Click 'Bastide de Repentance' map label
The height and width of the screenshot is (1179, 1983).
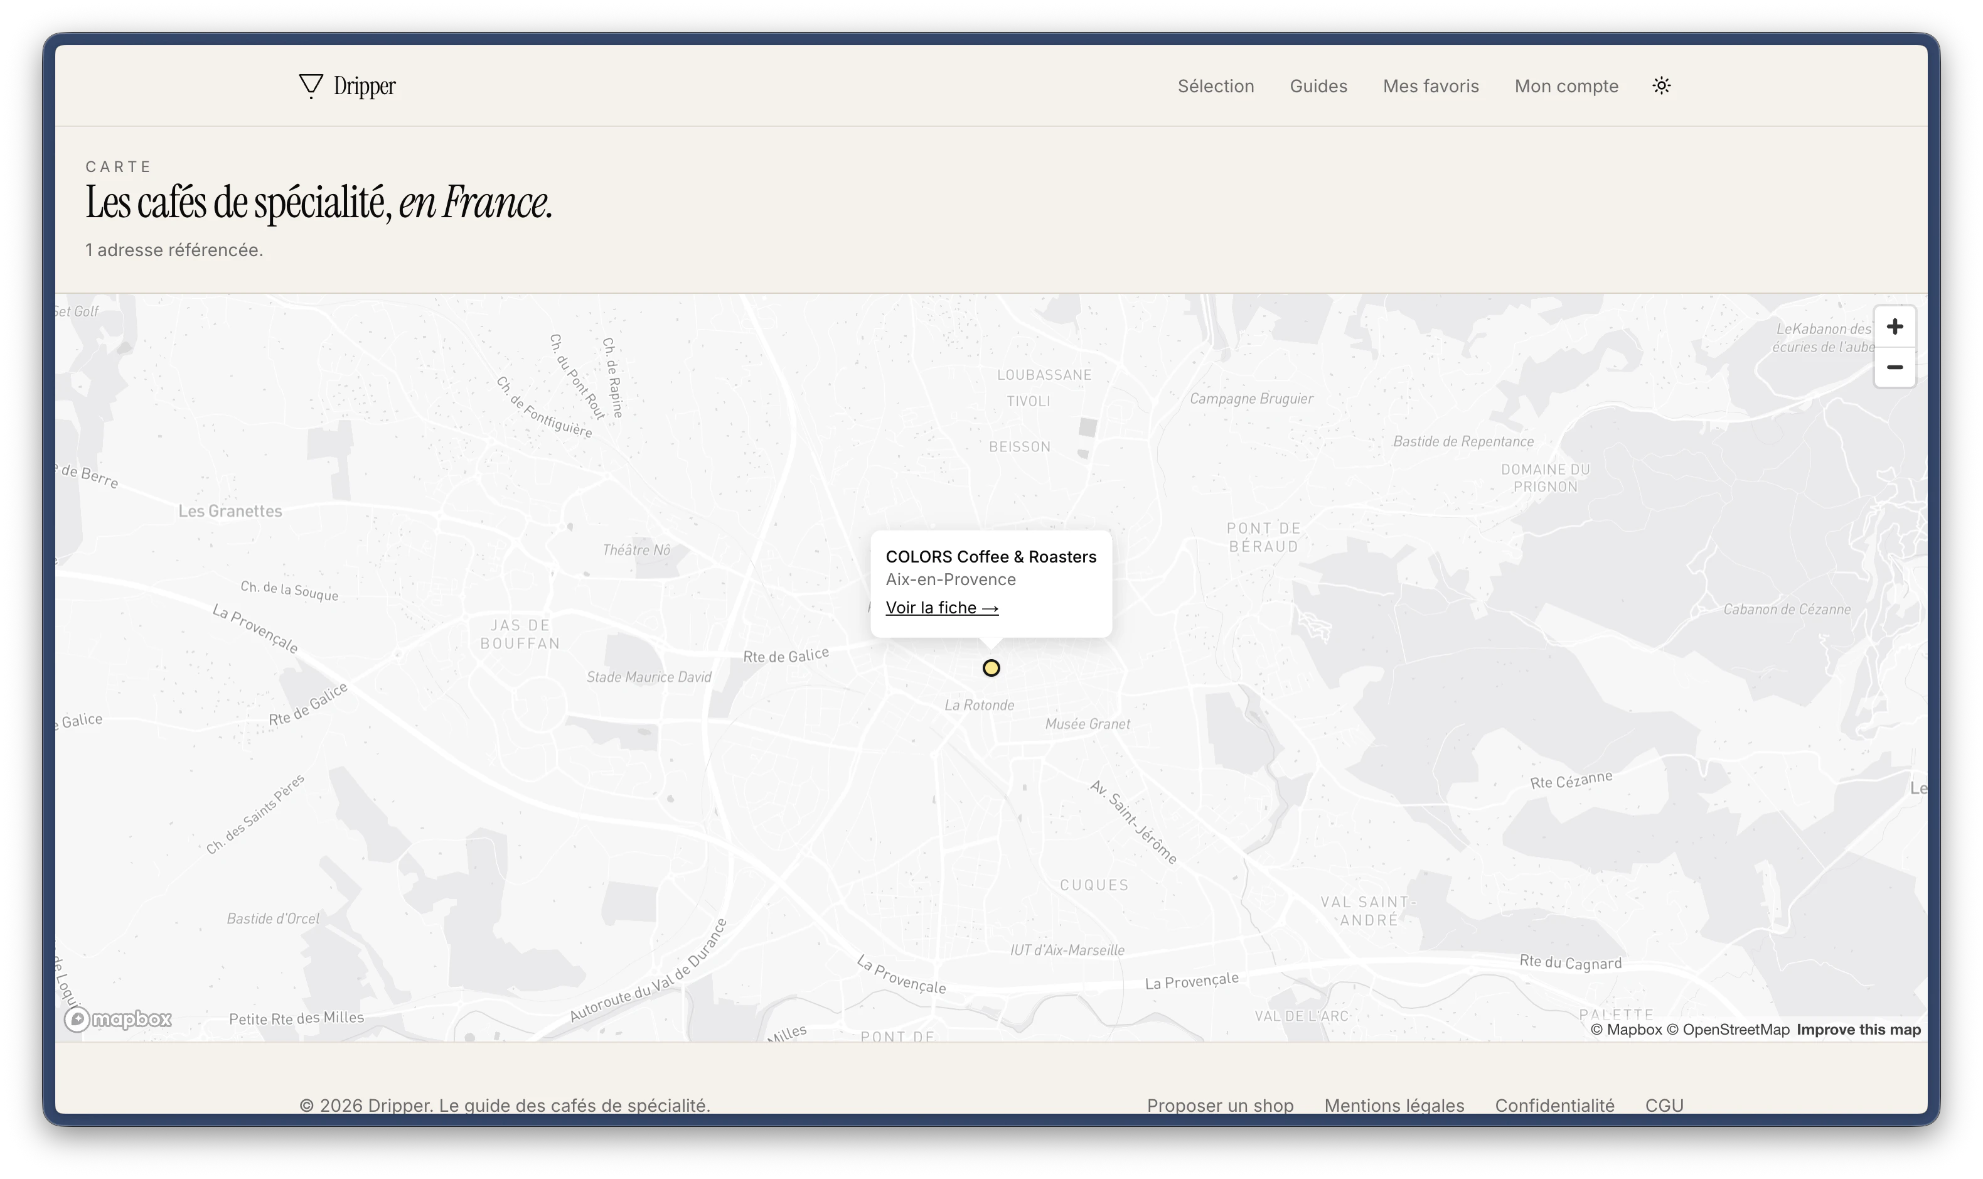tap(1463, 442)
